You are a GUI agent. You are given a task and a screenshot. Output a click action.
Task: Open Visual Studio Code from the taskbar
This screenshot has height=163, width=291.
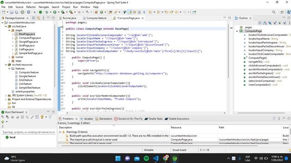156,158
